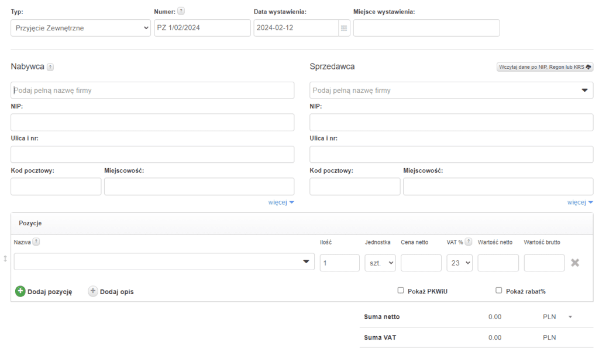Enable the Pokaż PKWiU checkbox
599x349 pixels.
coord(401,290)
